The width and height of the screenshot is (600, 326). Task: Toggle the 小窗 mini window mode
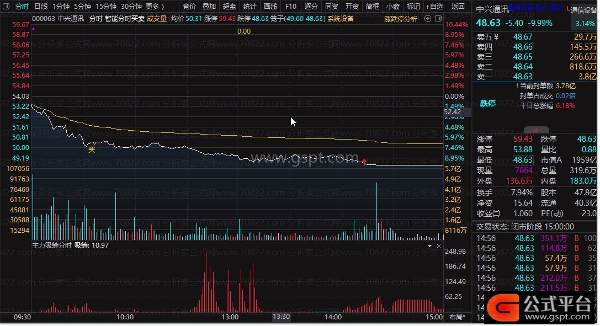click(392, 7)
